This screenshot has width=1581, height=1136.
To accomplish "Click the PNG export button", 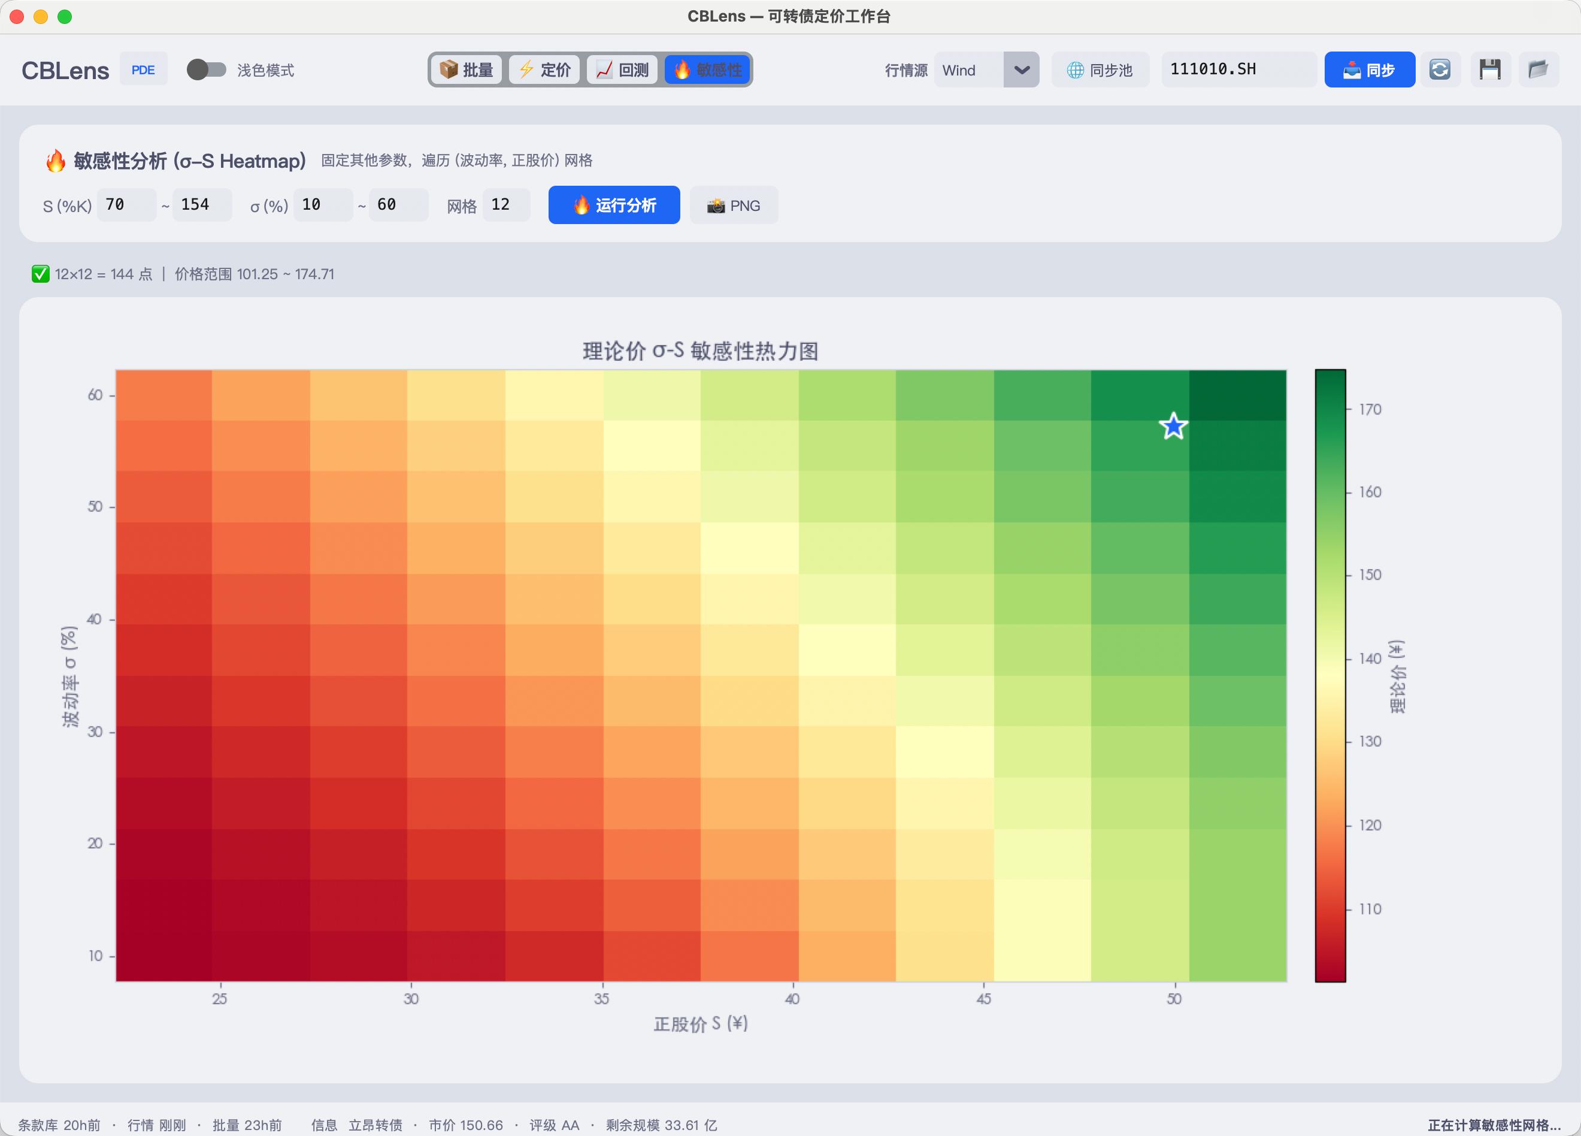I will [734, 206].
